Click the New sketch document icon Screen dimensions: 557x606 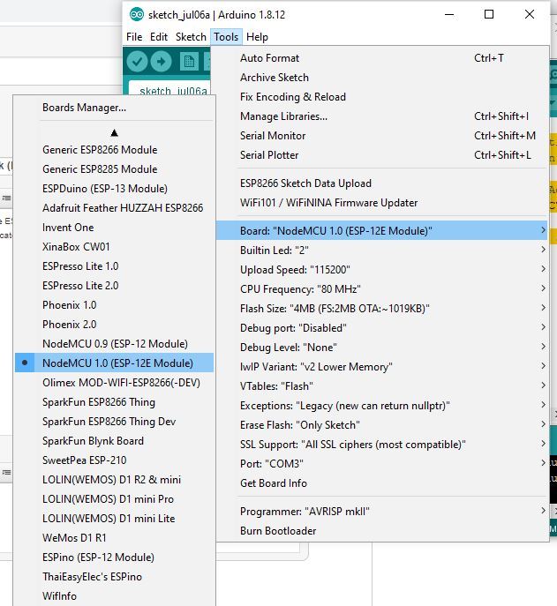pos(189,62)
